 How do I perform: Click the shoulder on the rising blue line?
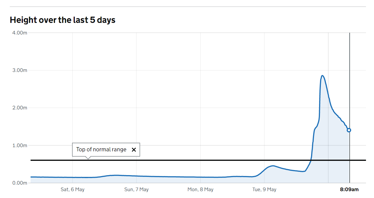point(316,127)
